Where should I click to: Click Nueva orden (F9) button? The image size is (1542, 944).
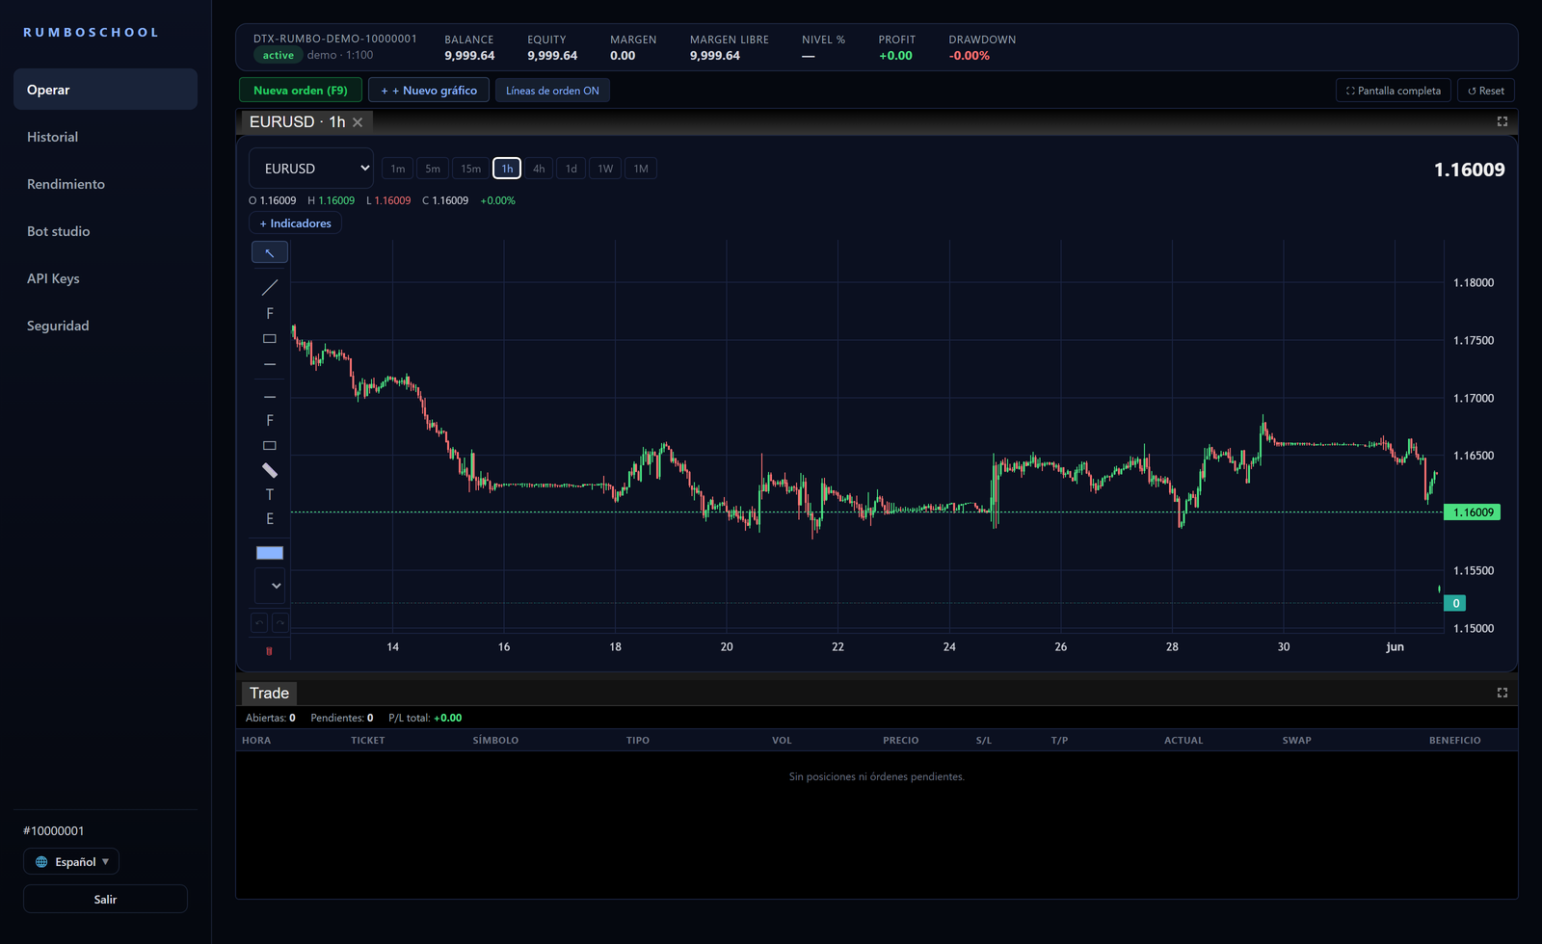[x=301, y=91]
